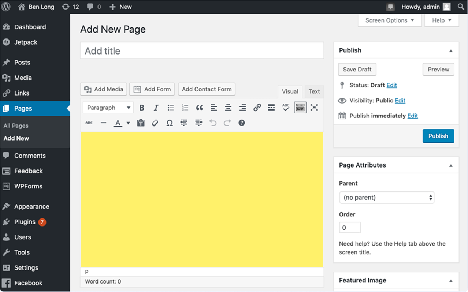Collapse the Publish panel
468x292 pixels.
[451, 51]
